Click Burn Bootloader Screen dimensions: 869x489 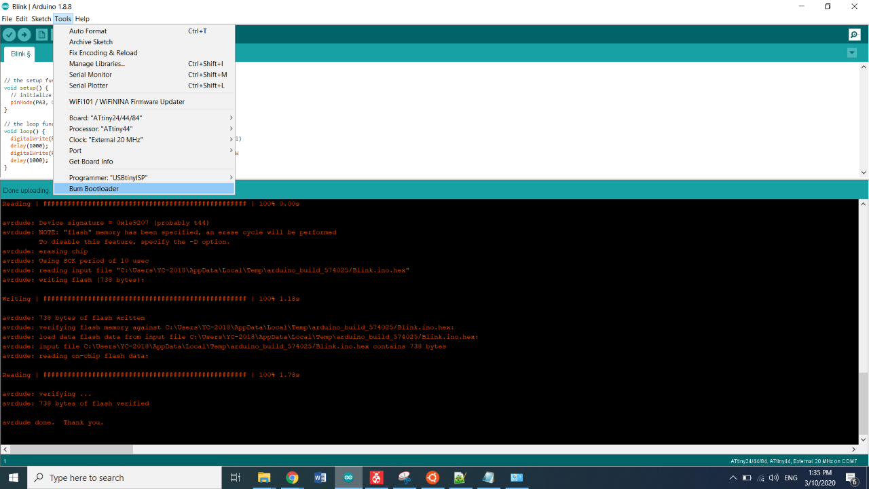tap(144, 189)
